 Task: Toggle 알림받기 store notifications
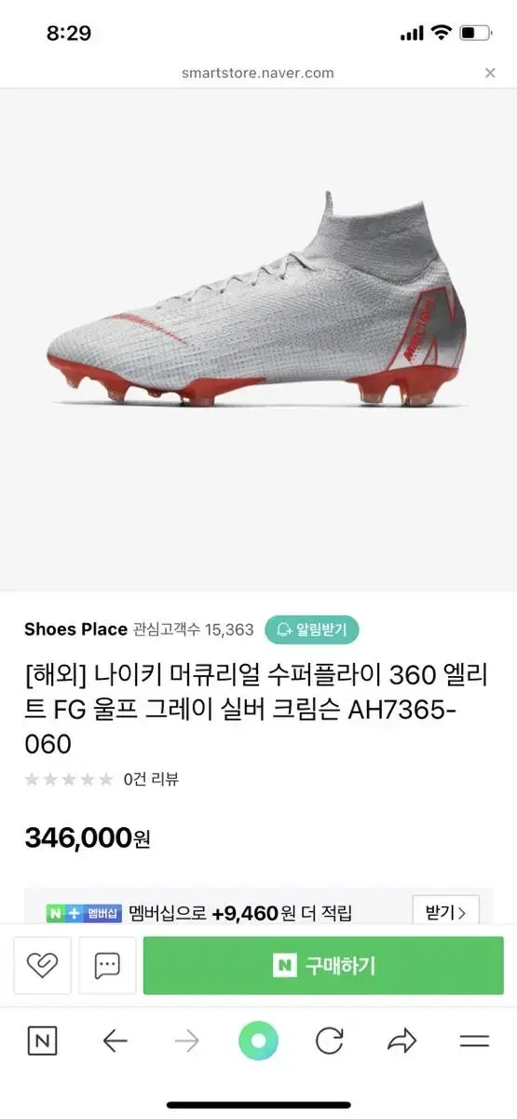click(311, 629)
